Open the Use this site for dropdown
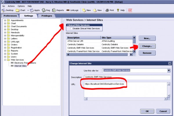The width and height of the screenshot is (174, 116). 169,70
